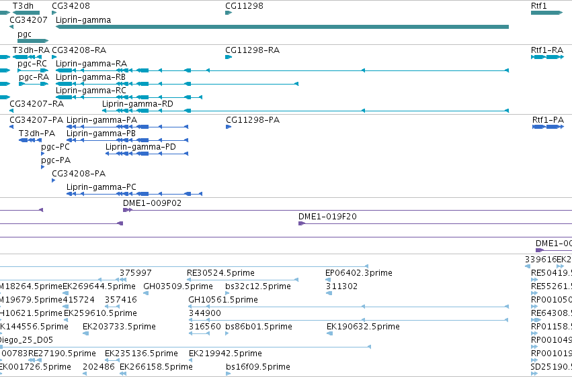
Task: Select the EK190632.5prime EST label
Action: pyautogui.click(x=364, y=327)
